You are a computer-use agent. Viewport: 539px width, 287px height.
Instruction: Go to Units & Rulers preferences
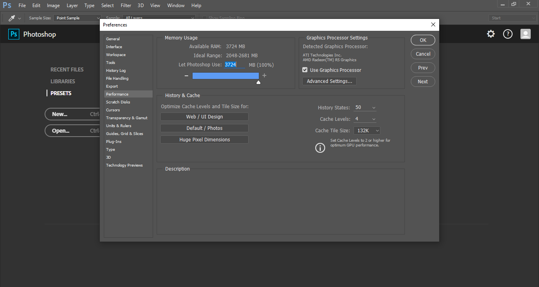coord(128,126)
